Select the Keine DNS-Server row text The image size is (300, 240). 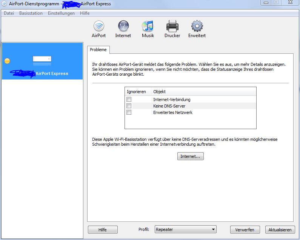169,106
